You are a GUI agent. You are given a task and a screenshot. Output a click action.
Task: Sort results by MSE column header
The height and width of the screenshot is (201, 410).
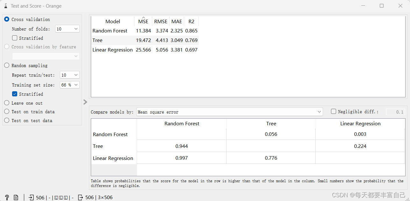point(143,22)
